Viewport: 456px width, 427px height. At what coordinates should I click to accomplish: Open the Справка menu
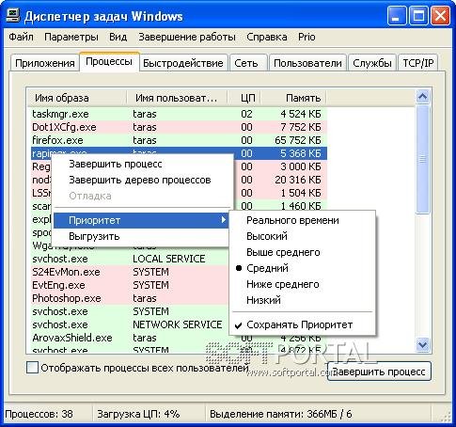coord(267,37)
